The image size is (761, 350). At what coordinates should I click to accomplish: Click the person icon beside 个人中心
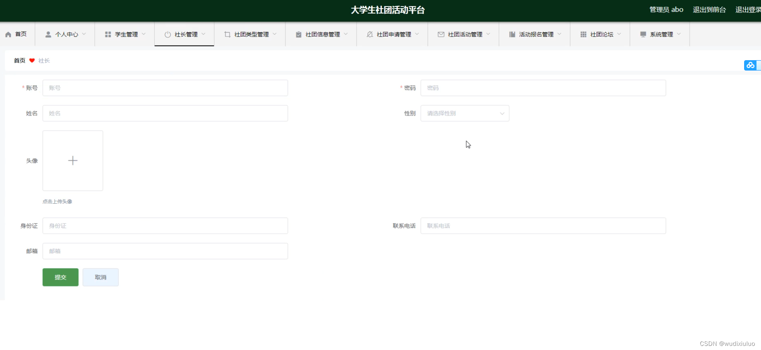coord(48,34)
